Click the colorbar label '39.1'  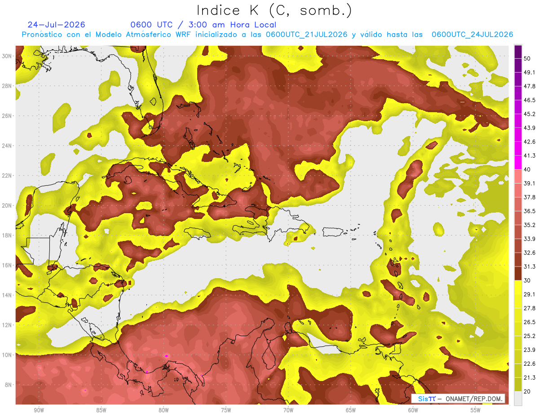pyautogui.click(x=529, y=183)
